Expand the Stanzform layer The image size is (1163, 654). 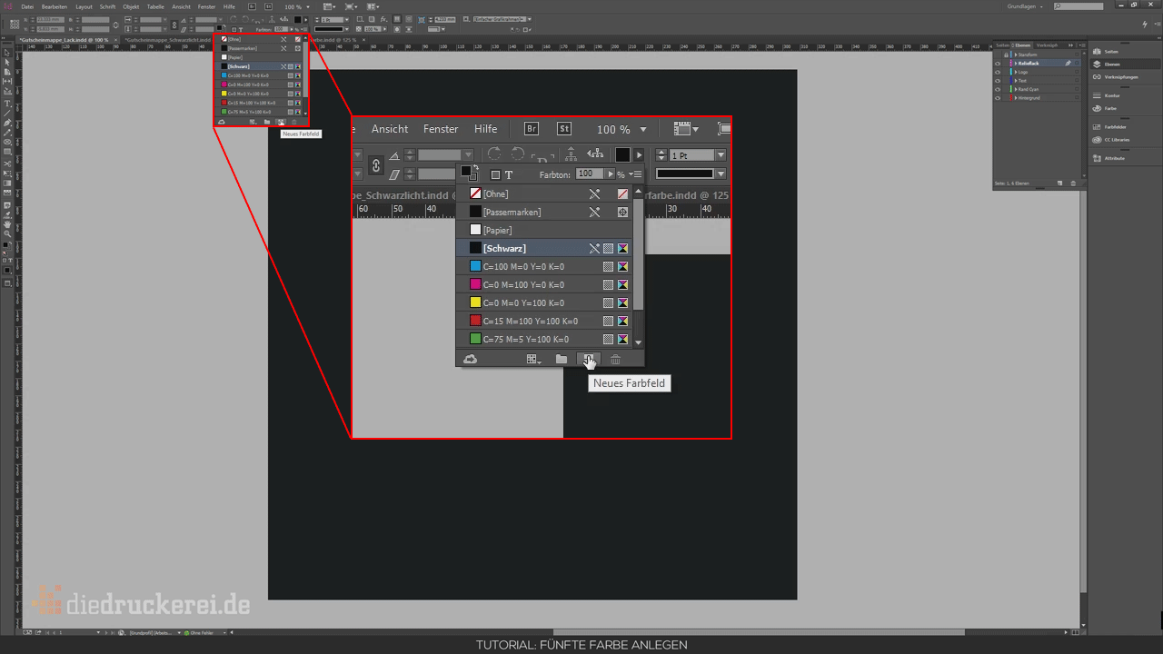tap(1016, 54)
